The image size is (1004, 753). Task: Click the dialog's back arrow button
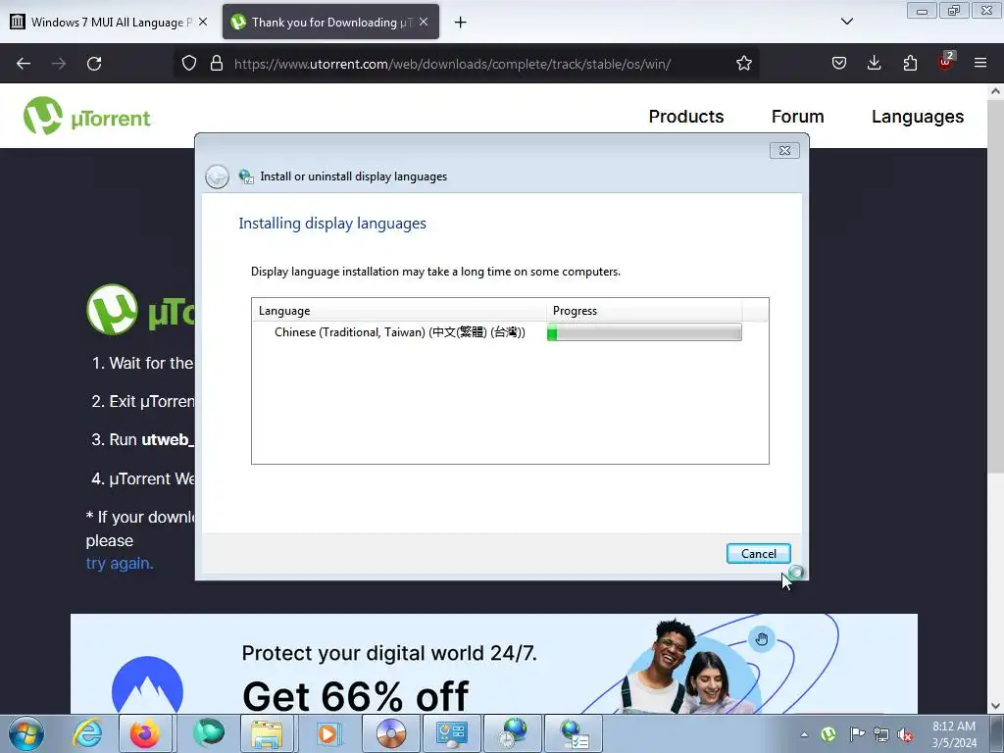(x=217, y=176)
